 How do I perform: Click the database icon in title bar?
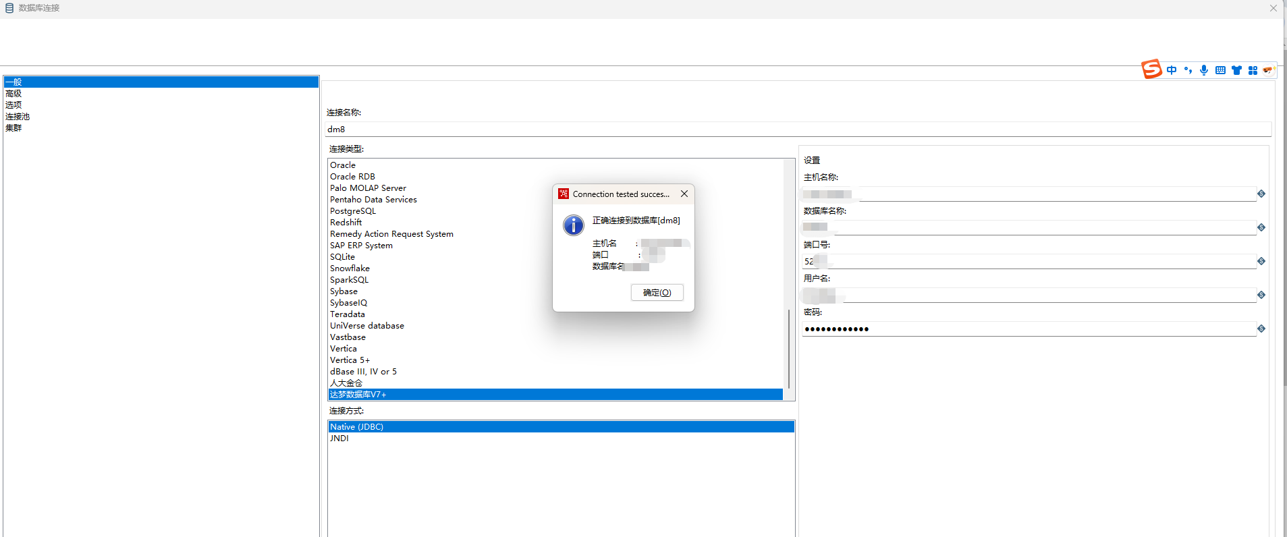pyautogui.click(x=9, y=8)
